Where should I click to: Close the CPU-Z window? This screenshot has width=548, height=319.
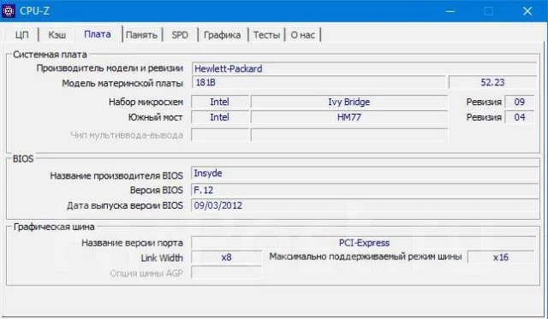click(527, 11)
